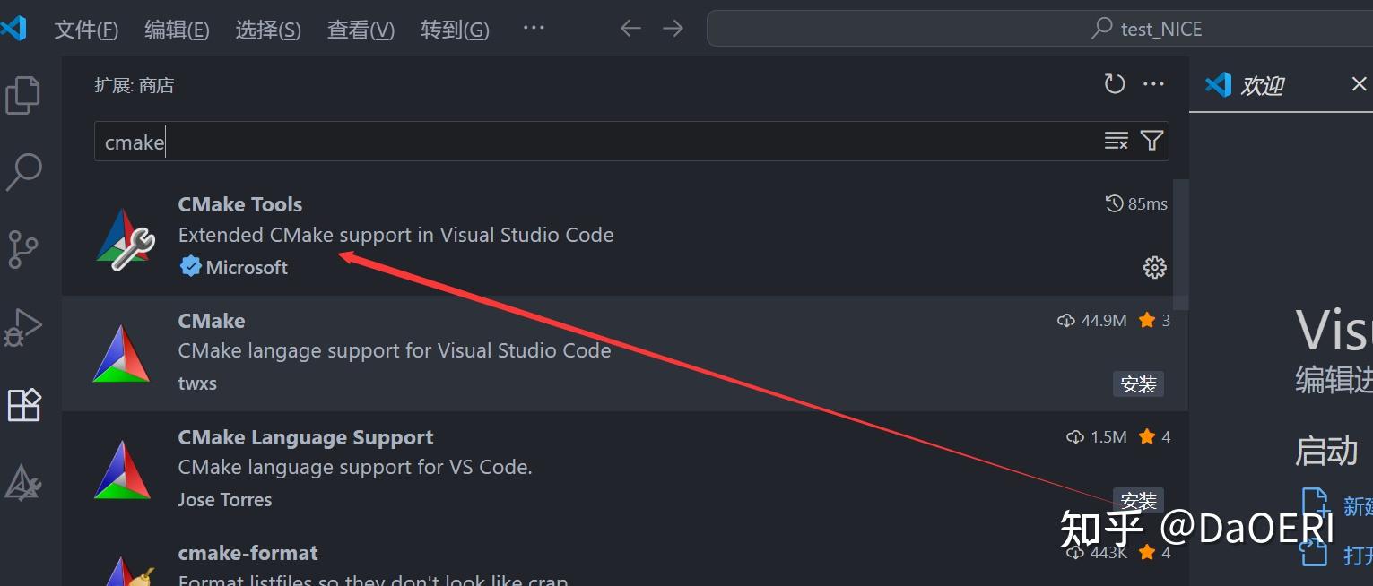Click the 新建 link on the Welcome page
This screenshot has width=1373, height=586.
point(1357,506)
